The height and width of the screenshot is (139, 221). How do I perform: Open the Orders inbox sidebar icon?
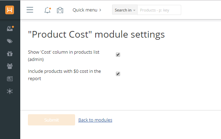pyautogui.click(x=10, y=29)
